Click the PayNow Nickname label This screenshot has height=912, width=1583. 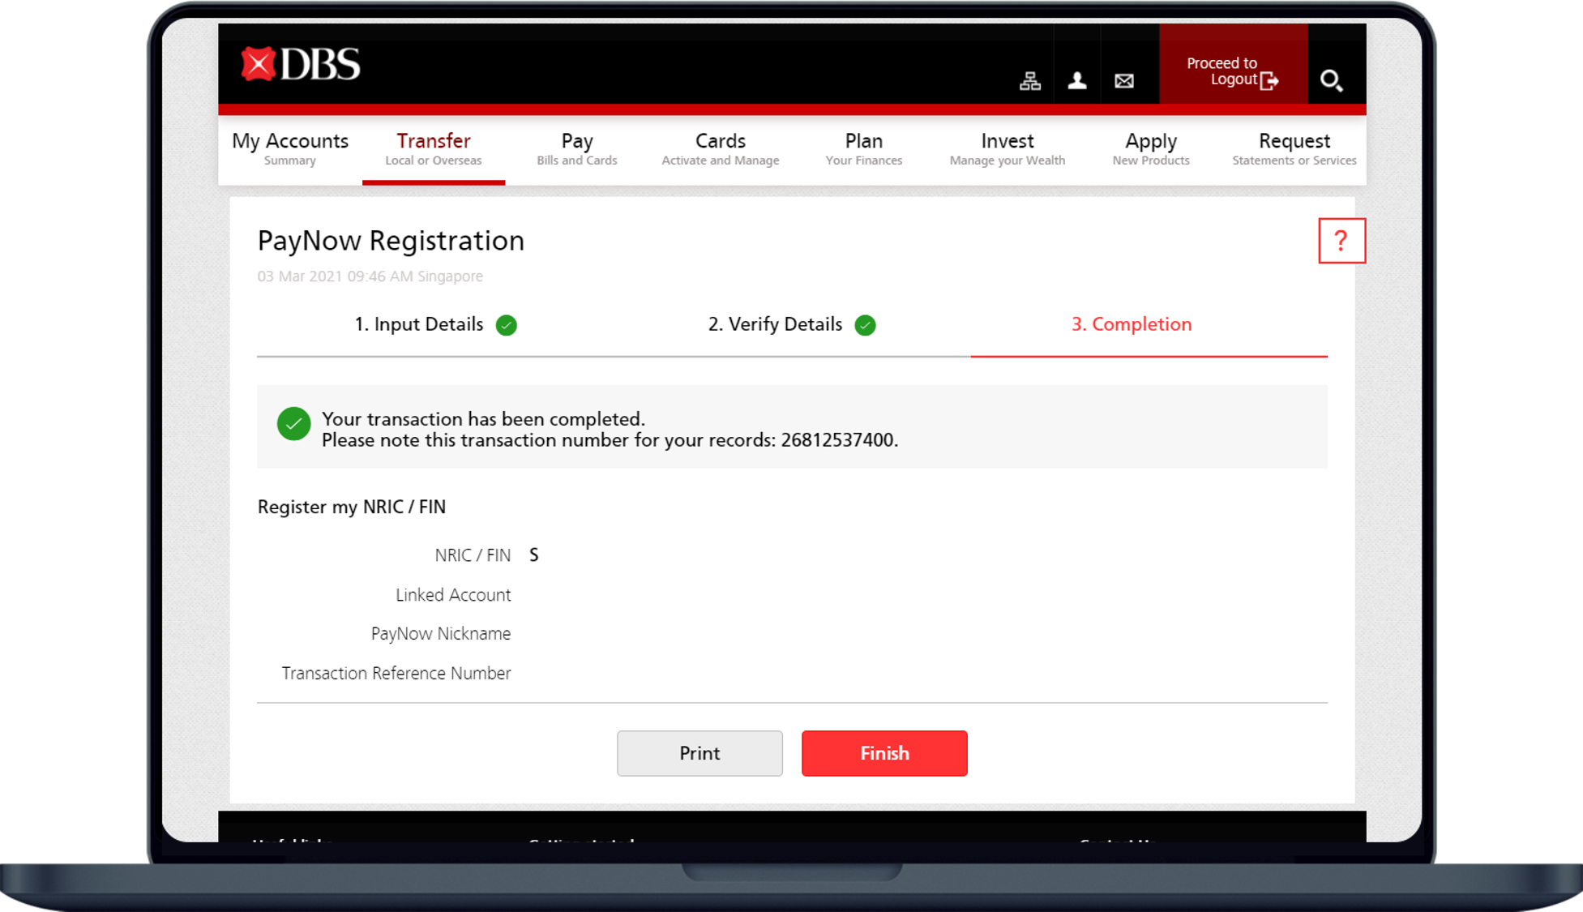click(440, 634)
